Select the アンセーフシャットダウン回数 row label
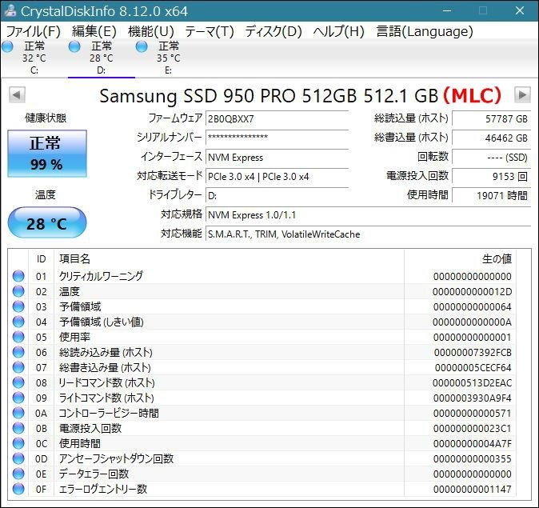Screen dimensions: 539x508 [116, 458]
